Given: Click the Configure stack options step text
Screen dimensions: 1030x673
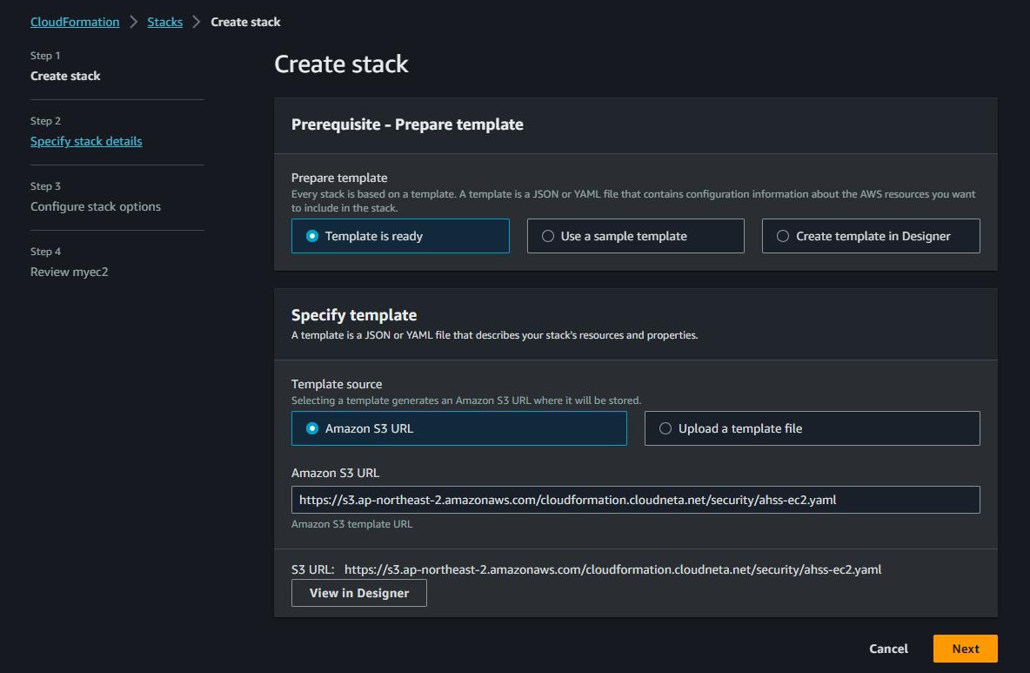Looking at the screenshot, I should [x=95, y=206].
